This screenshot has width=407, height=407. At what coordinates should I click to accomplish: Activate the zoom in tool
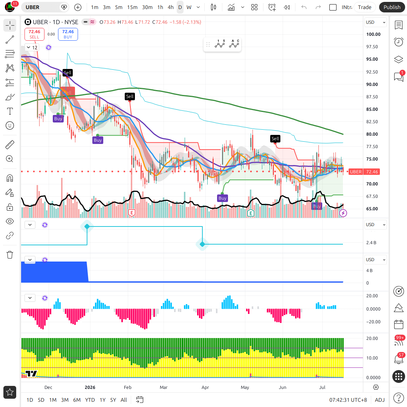(10, 159)
